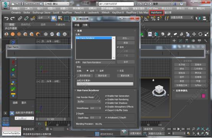212x138 pixels.
Task: Toggle the Interactive preview checkbox
Action: click(118, 71)
